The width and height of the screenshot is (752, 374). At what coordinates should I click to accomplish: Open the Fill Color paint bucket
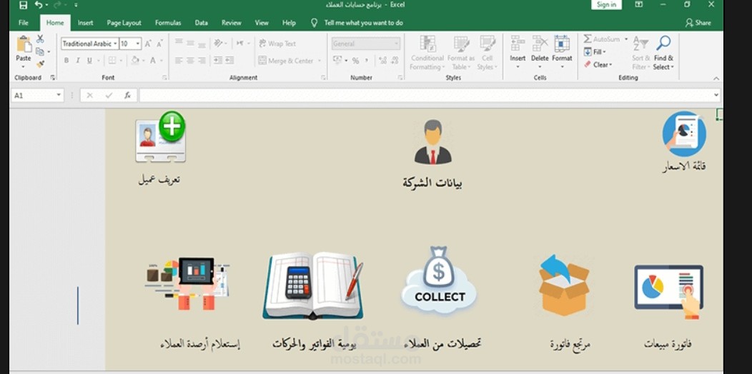click(x=135, y=61)
